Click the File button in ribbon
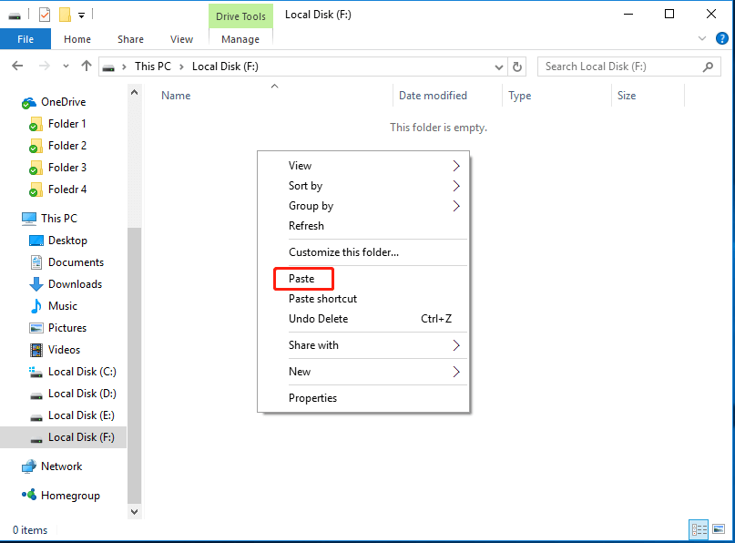Image resolution: width=735 pixels, height=543 pixels. tap(26, 39)
